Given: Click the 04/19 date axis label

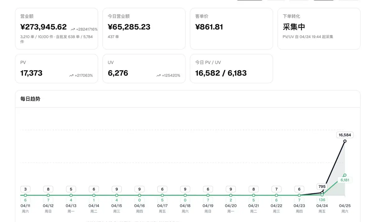Looking at the screenshot, I should (208, 206).
